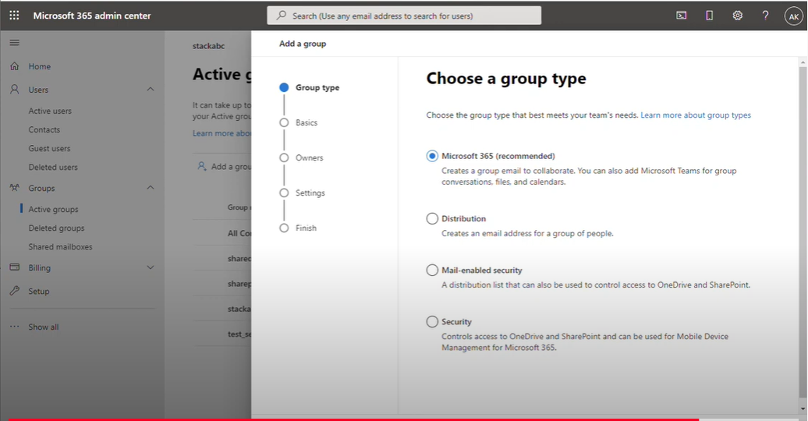This screenshot has width=808, height=421.
Task: Click the Home house icon
Action: pos(14,66)
